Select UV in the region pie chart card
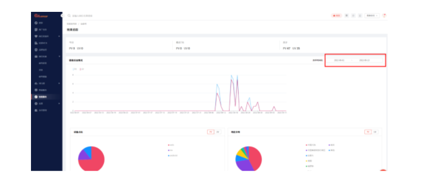428x186 pixels. click(375, 132)
